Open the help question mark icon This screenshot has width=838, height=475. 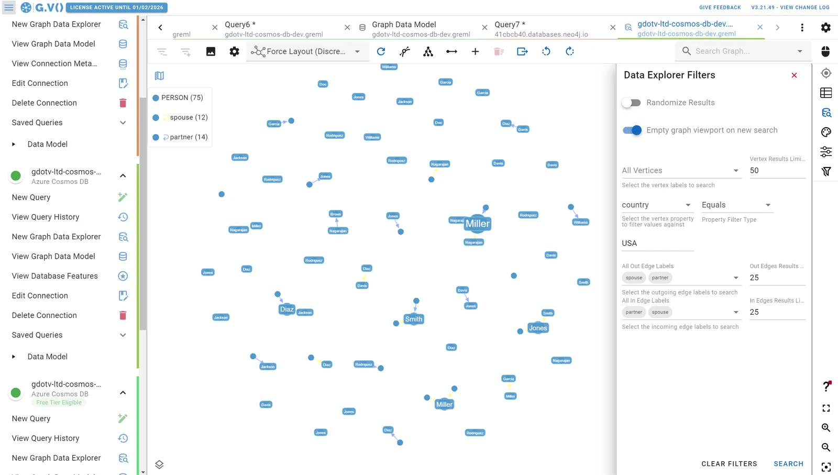[826, 386]
